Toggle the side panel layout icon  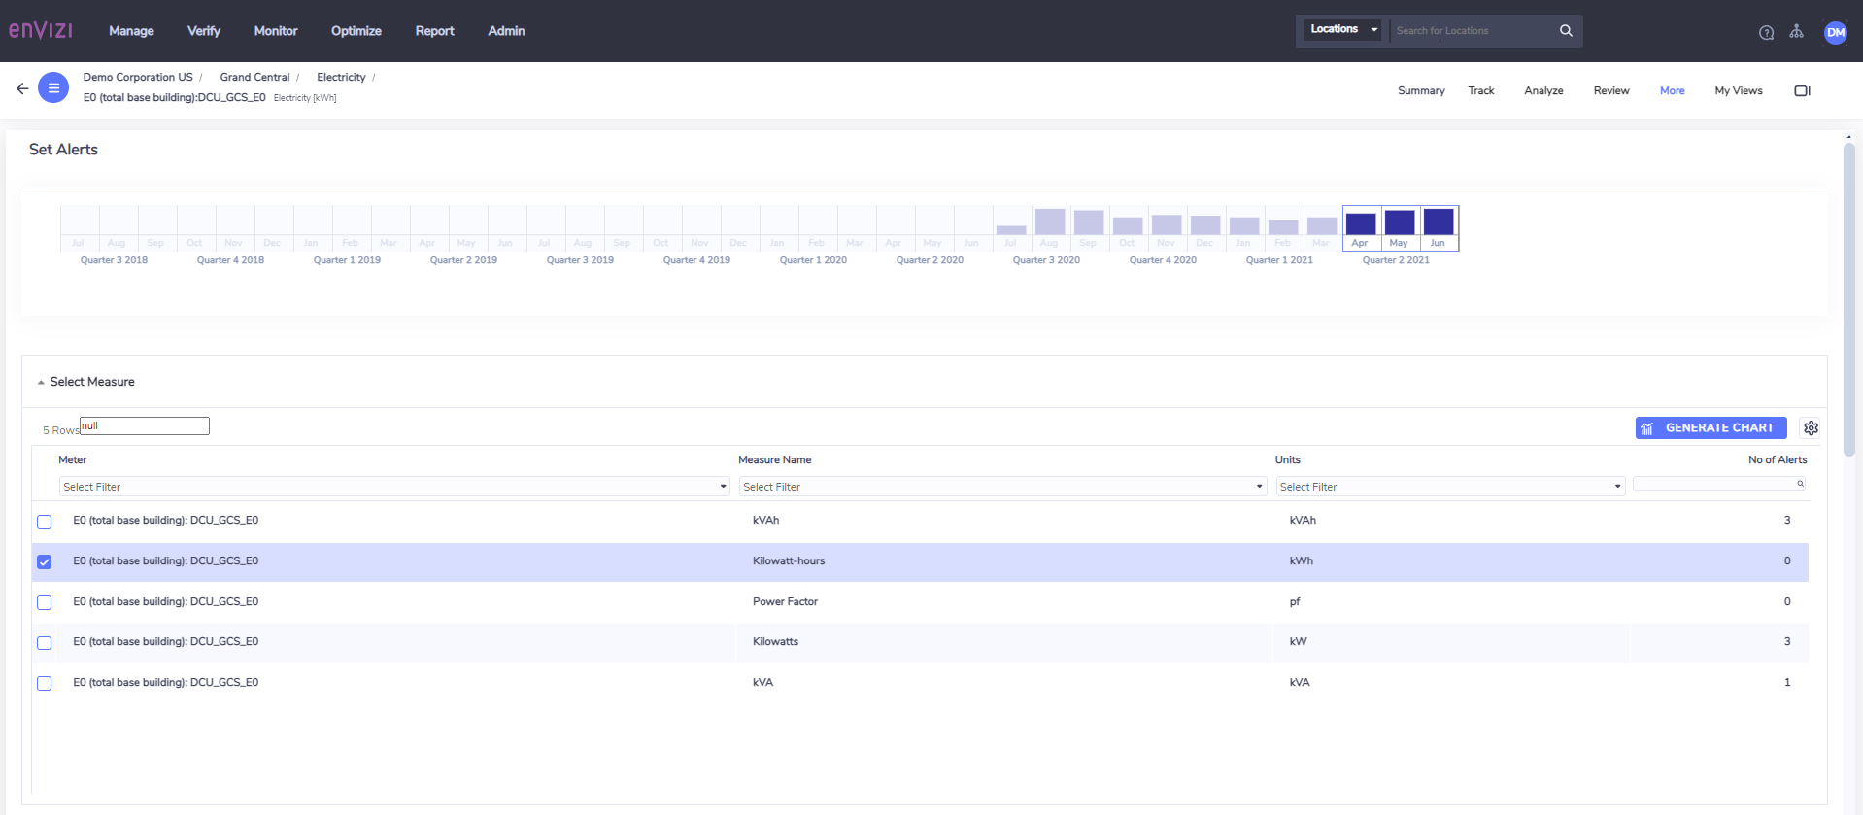[x=1802, y=90]
